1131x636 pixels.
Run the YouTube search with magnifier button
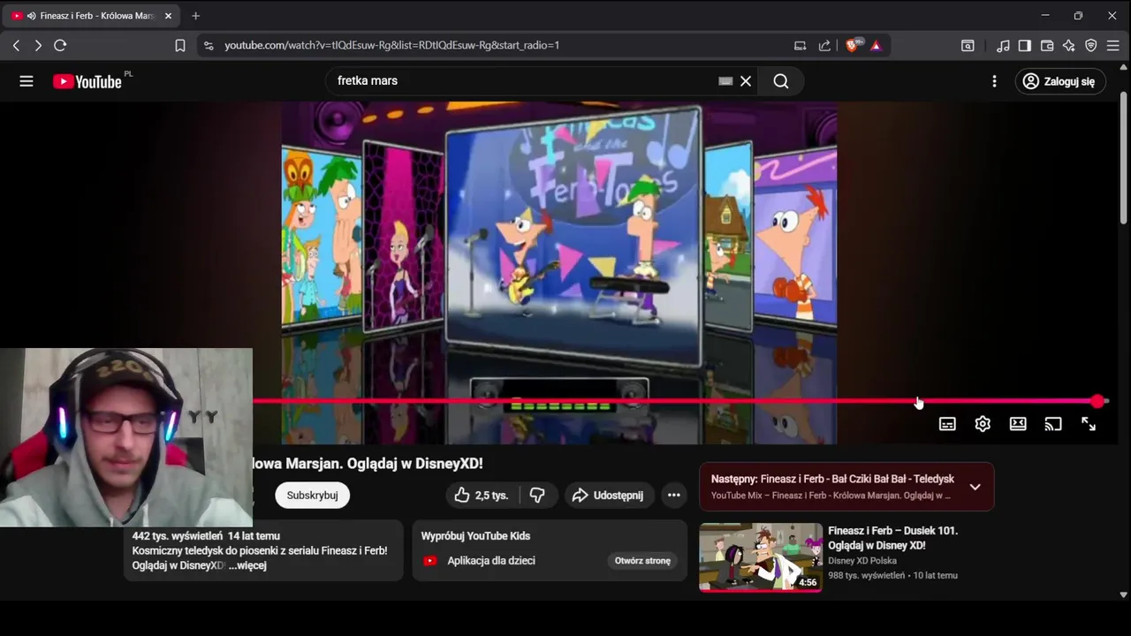(x=781, y=81)
